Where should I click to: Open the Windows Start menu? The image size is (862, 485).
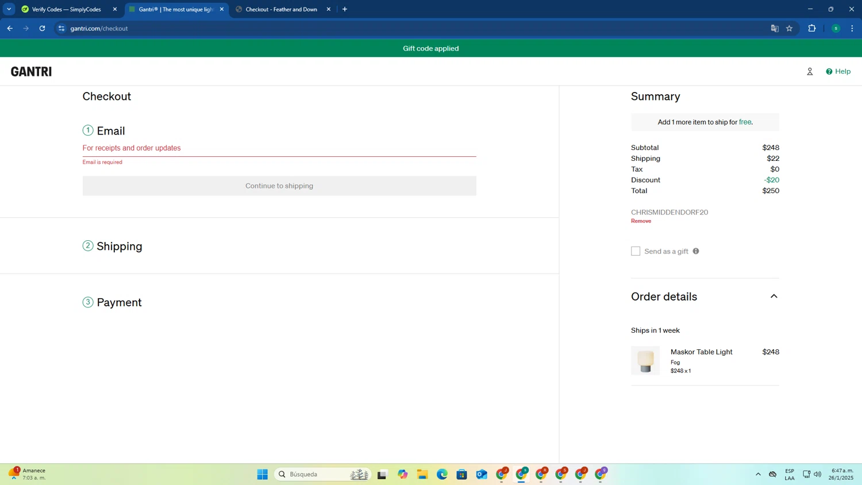point(263,474)
